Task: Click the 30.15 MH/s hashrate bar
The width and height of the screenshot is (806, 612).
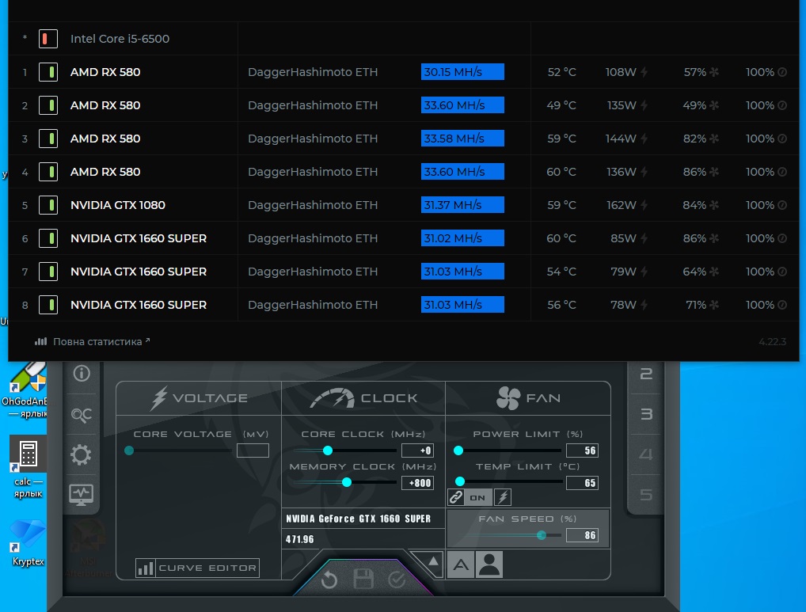Action: point(462,72)
